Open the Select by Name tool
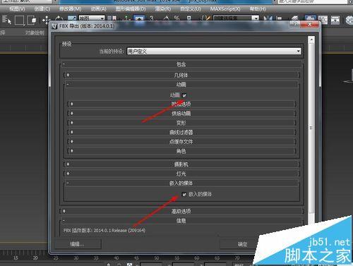Image resolution: width=353 pixels, height=266 pixels. 6,20
